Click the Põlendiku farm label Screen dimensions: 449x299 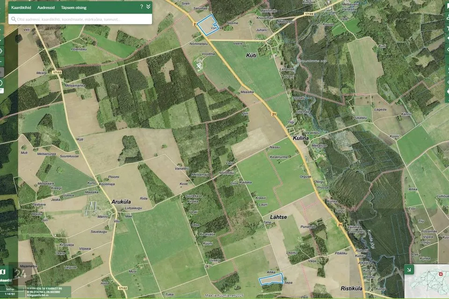coord(79,49)
